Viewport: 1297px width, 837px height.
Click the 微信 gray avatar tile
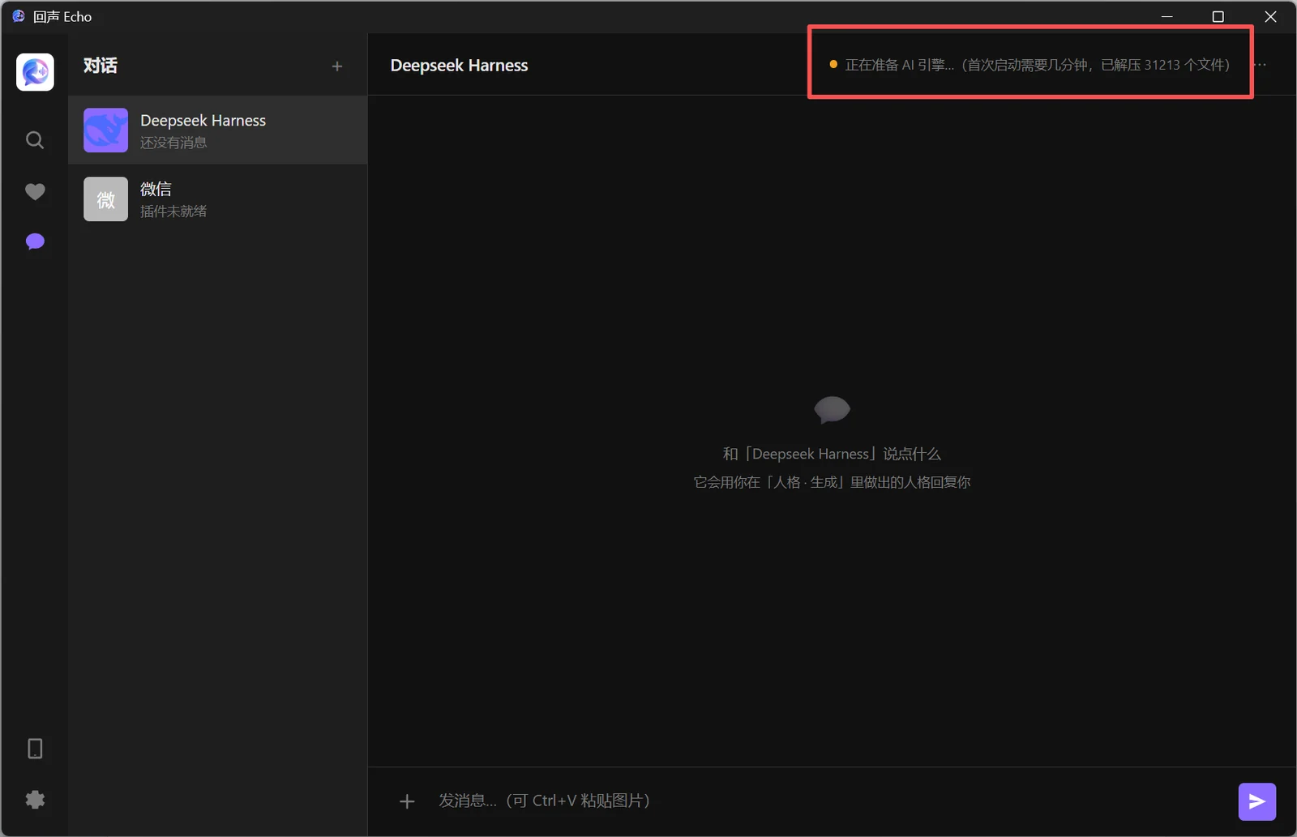105,199
